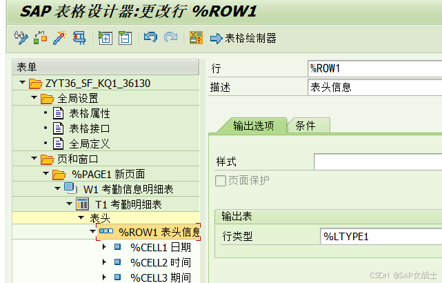
Task: Select the %CELL2 时间 cell
Action: click(x=161, y=263)
